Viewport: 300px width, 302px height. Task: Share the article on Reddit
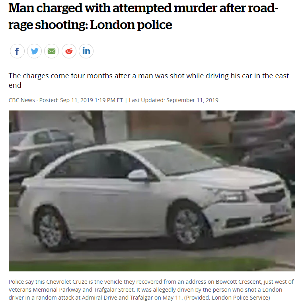[69, 51]
